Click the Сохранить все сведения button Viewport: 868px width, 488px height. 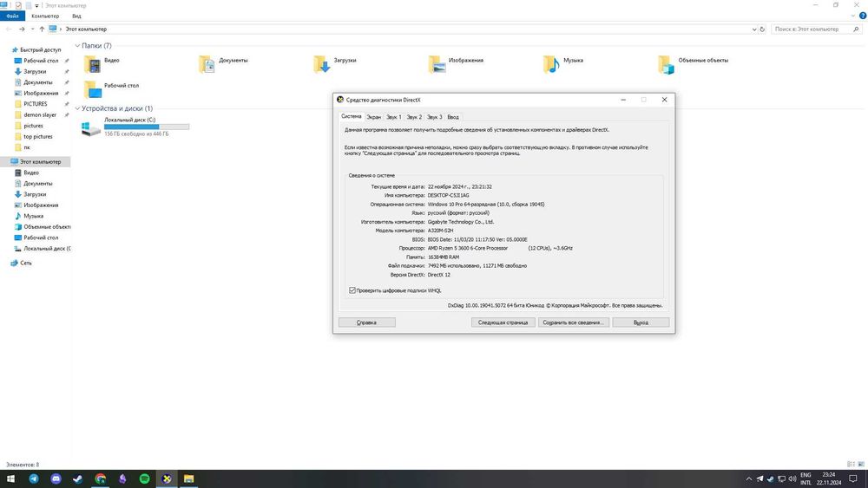click(574, 322)
